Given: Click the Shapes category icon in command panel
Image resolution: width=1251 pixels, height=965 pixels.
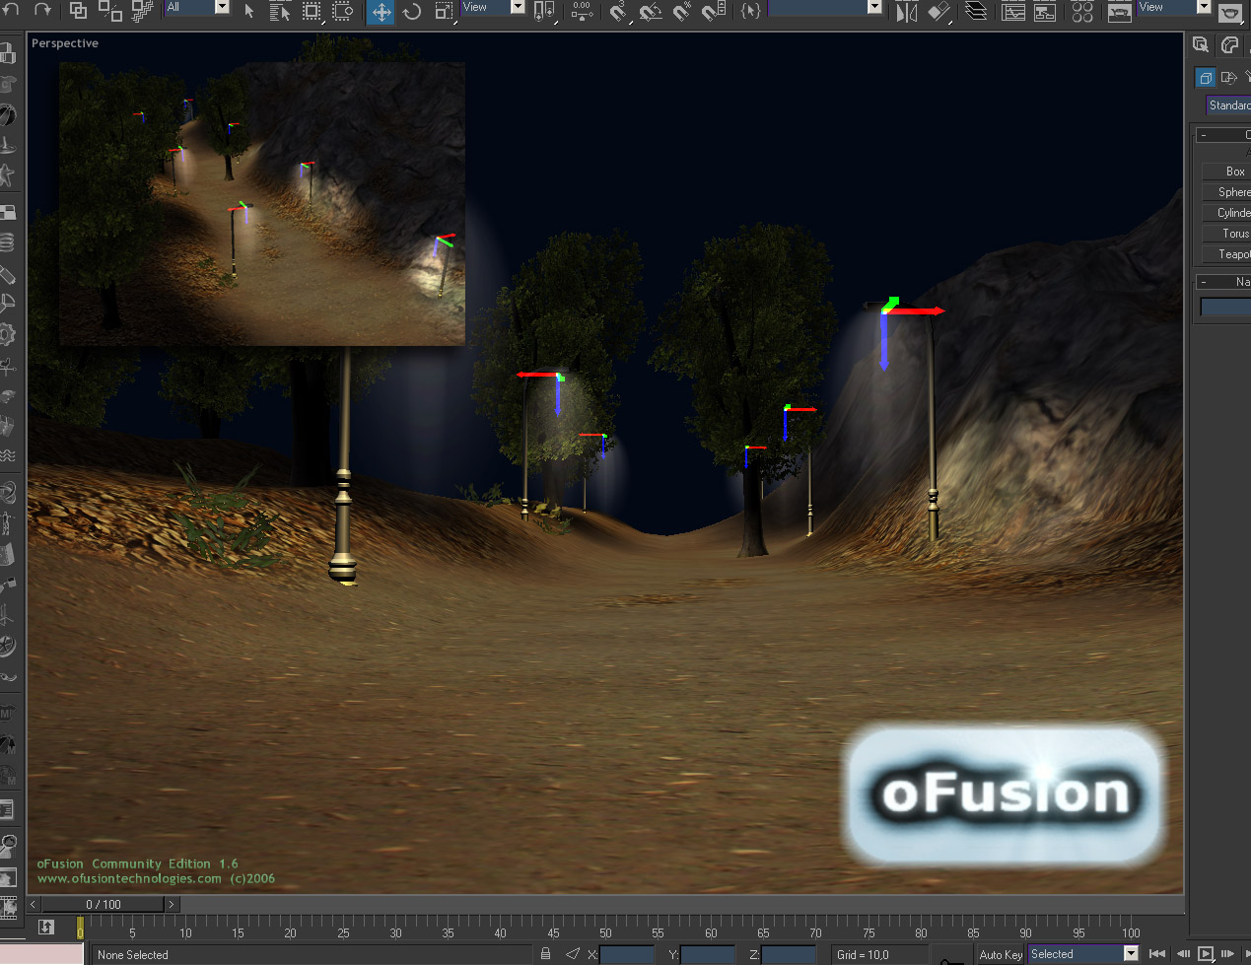Looking at the screenshot, I should [1228, 77].
